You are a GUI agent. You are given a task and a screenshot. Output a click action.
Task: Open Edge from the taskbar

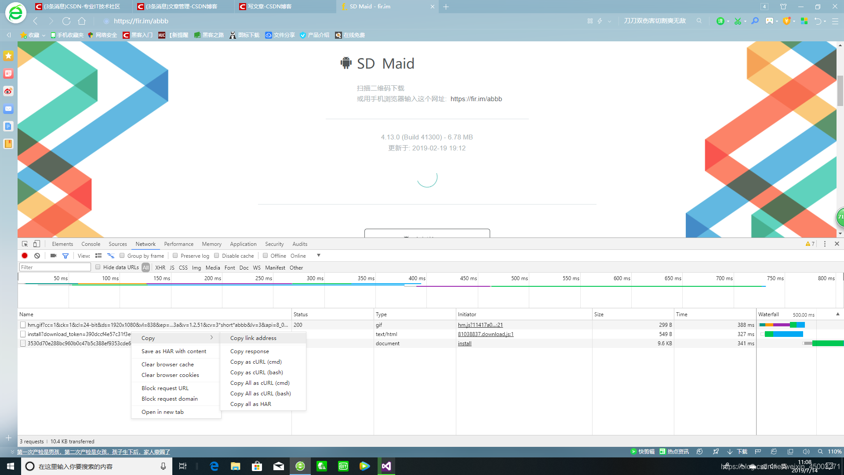coord(214,466)
